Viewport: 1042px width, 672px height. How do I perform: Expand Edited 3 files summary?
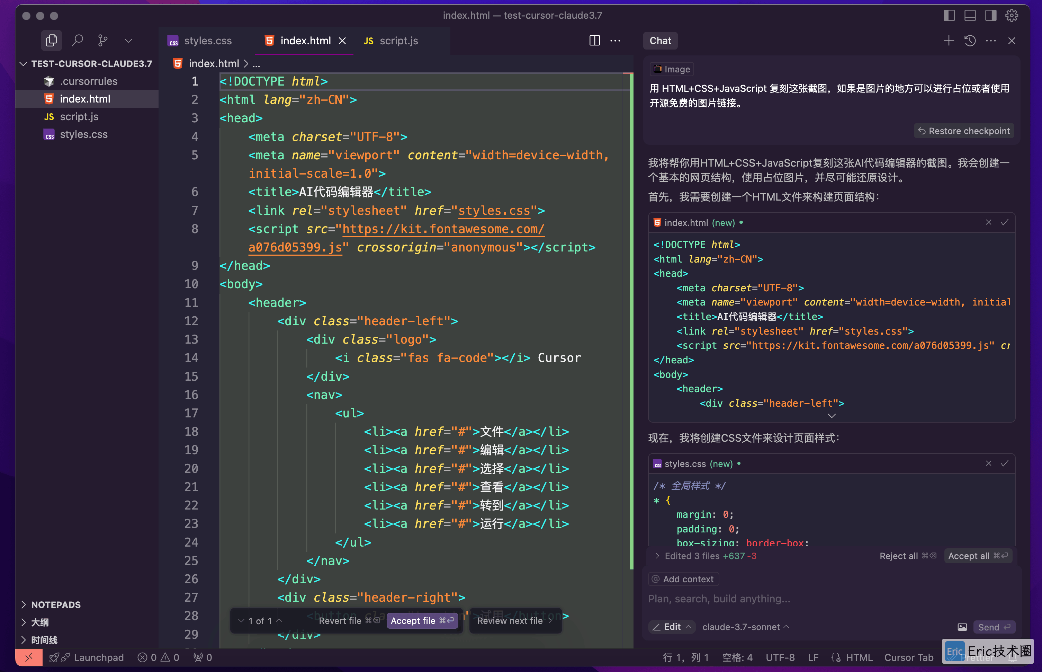pos(706,556)
